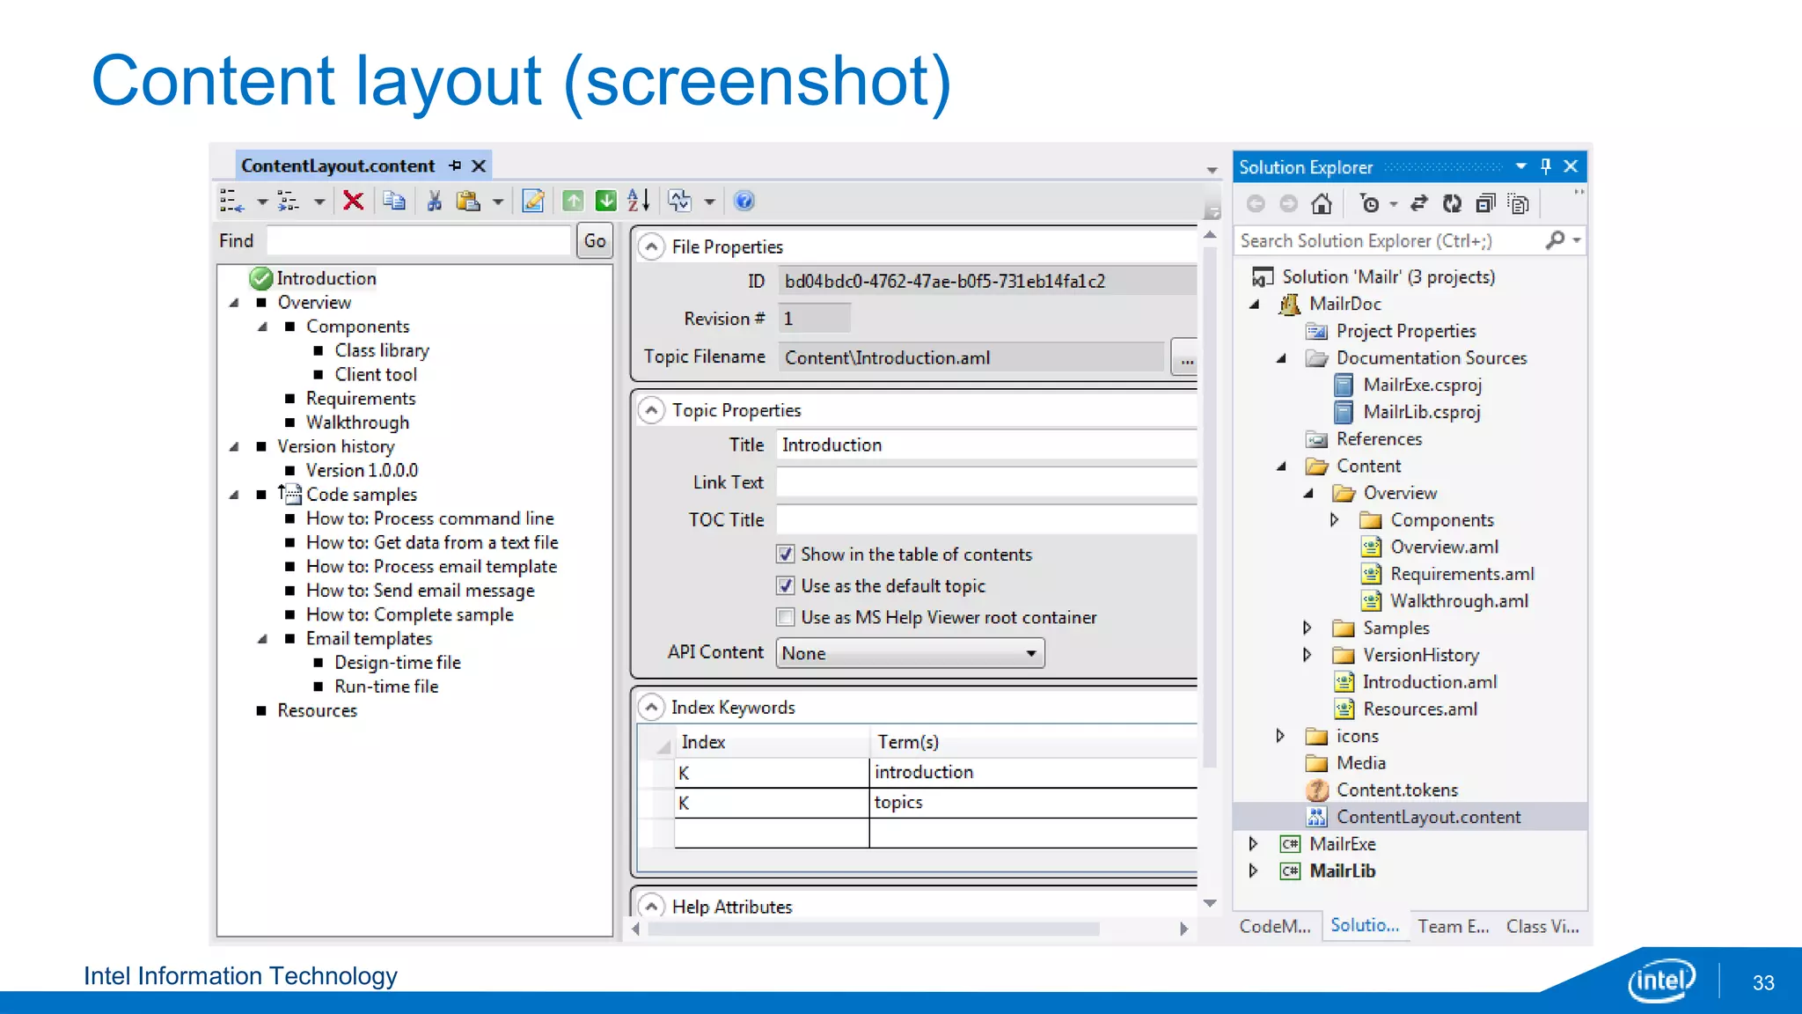Screen dimensions: 1802x1014
Task: Move the topic down
Action: point(606,202)
